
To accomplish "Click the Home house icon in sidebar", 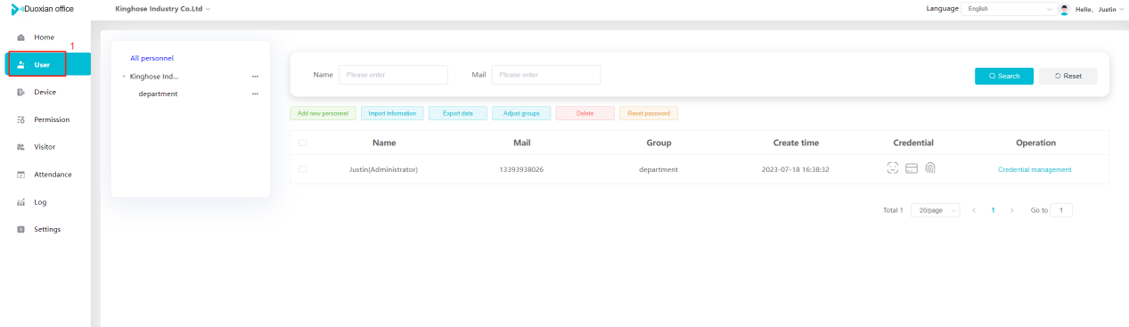I will 21,37.
